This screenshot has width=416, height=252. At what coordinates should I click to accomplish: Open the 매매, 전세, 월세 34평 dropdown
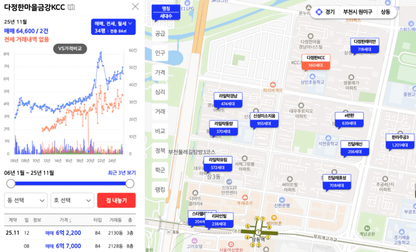point(113,27)
